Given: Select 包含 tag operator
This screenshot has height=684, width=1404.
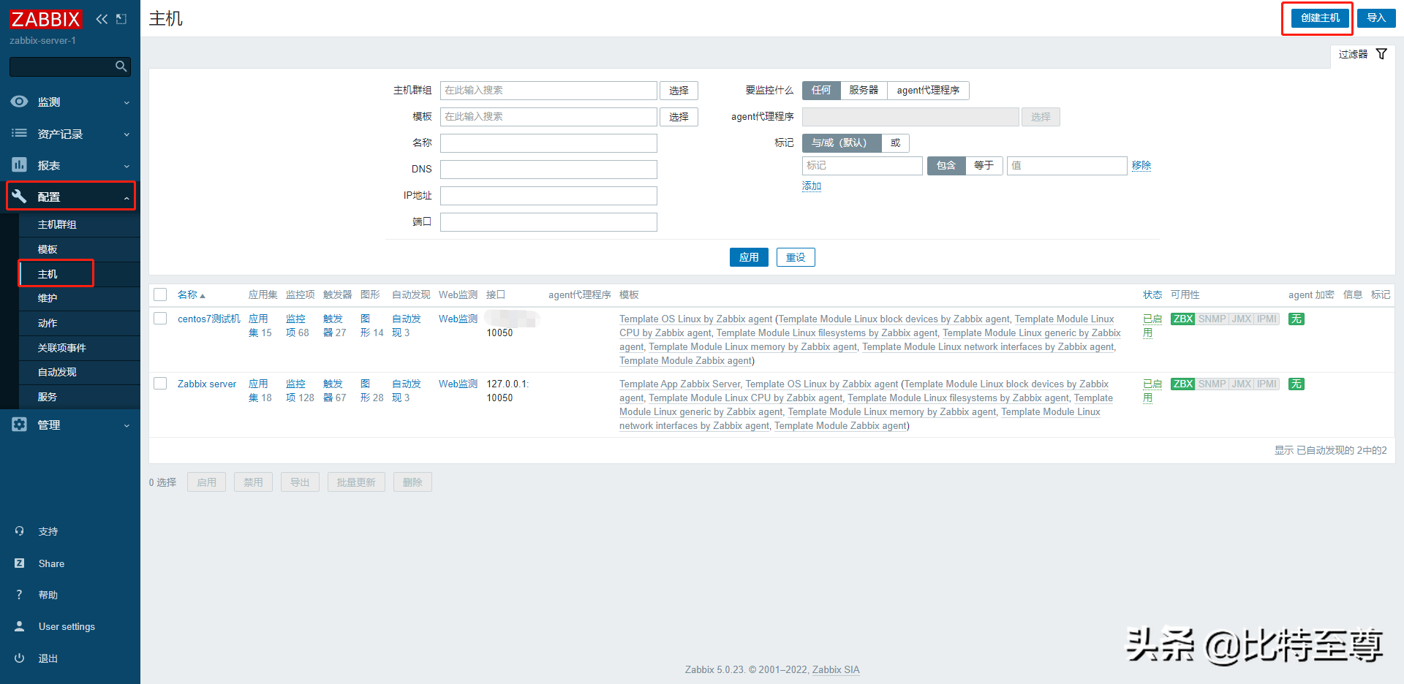Looking at the screenshot, I should (x=946, y=166).
